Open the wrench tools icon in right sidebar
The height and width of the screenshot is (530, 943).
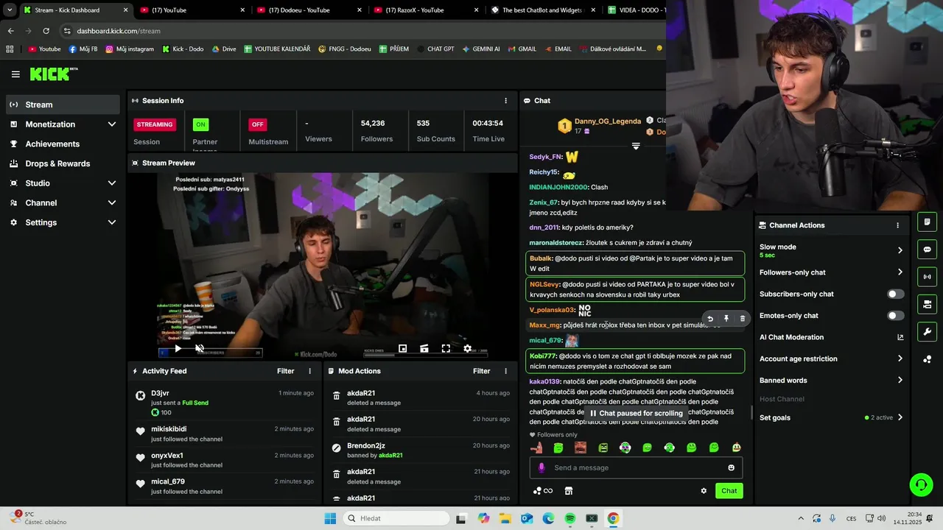927,331
